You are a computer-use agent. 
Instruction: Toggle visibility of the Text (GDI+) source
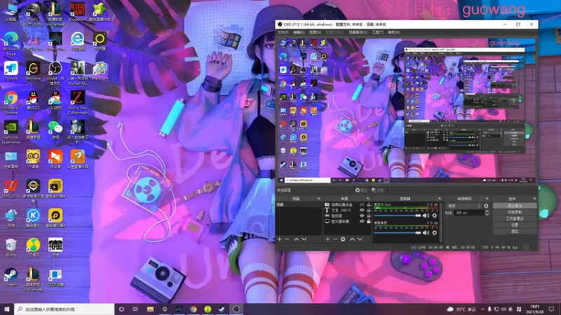point(362,211)
